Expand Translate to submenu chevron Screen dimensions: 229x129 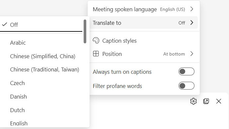[x=192, y=22]
